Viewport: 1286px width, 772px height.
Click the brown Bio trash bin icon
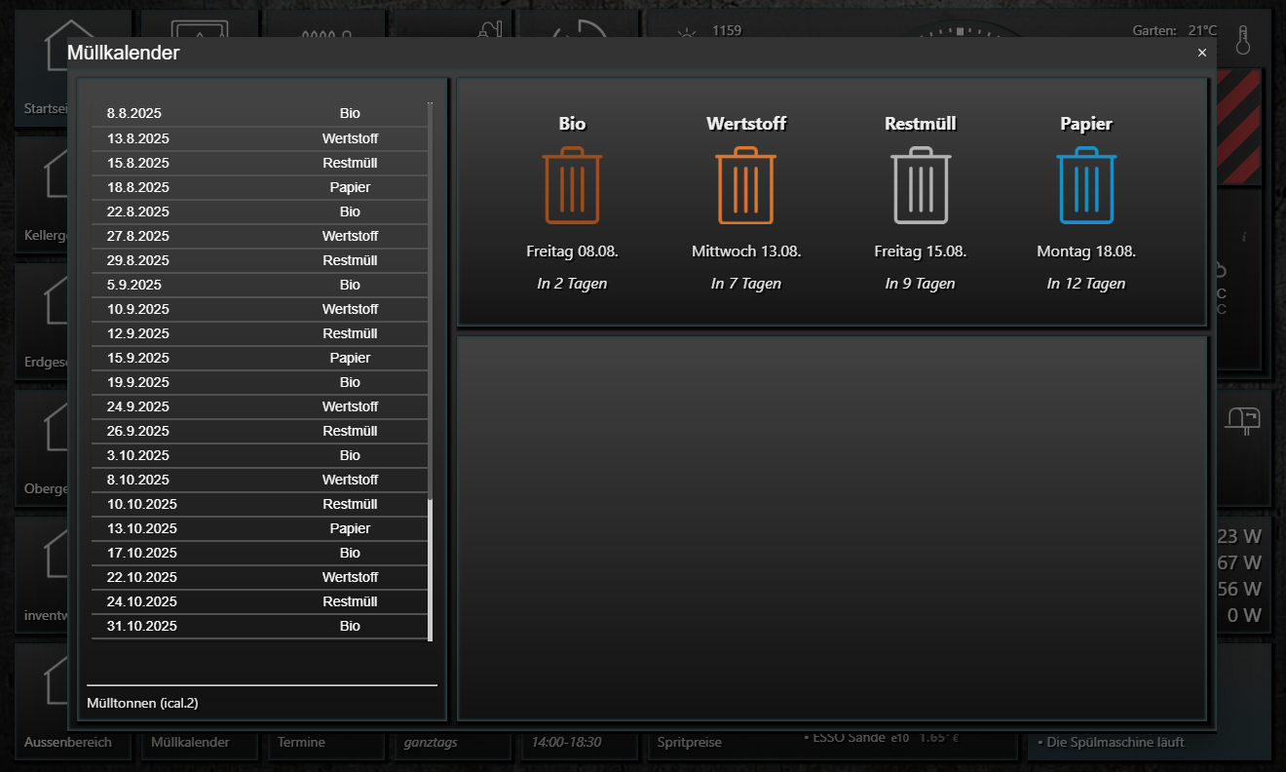pyautogui.click(x=572, y=185)
